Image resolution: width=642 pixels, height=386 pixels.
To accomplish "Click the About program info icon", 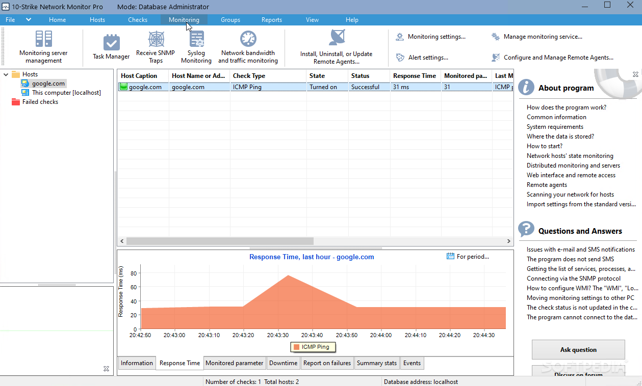I will pyautogui.click(x=526, y=88).
